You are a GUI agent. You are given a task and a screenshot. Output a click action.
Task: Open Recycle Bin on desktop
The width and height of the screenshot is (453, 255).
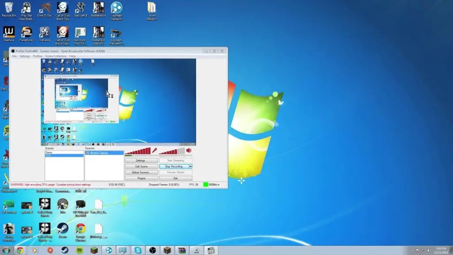(x=9, y=10)
